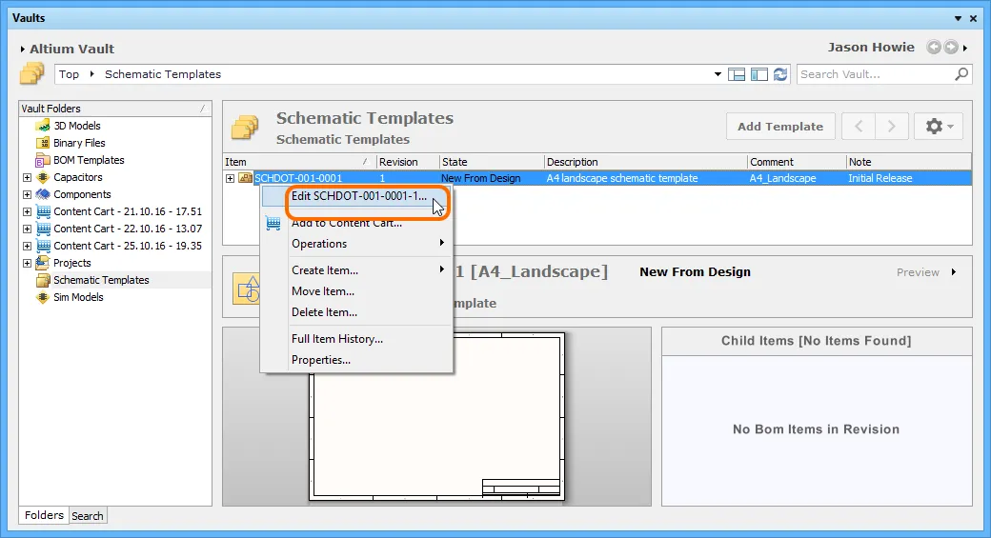This screenshot has width=991, height=538.
Task: Open the Vaults panel options dropdown arrow
Action: (x=959, y=18)
